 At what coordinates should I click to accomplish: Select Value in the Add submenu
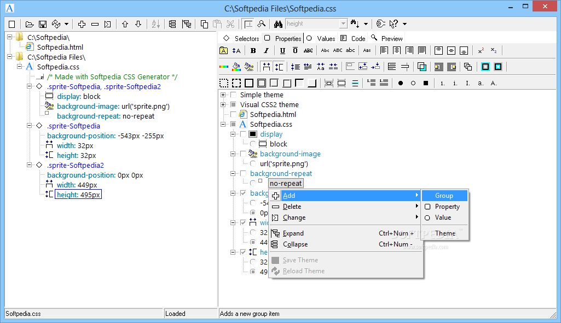445,217
